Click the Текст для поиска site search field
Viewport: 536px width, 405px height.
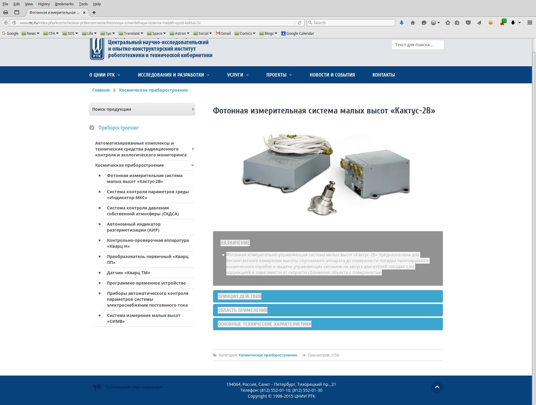click(x=417, y=45)
